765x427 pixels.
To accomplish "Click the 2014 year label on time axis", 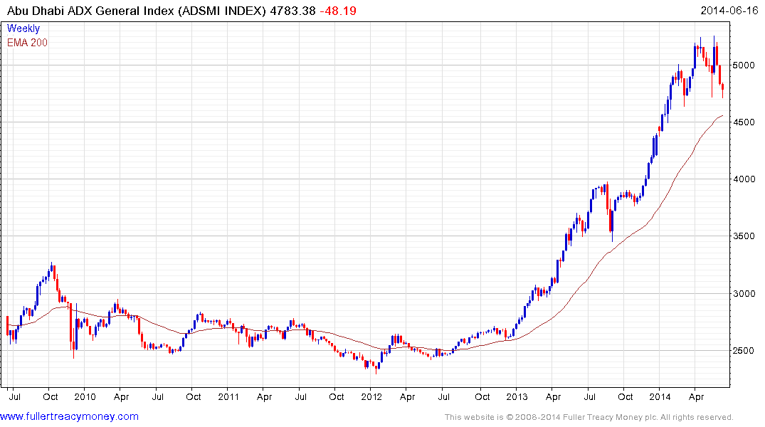I will (660, 396).
